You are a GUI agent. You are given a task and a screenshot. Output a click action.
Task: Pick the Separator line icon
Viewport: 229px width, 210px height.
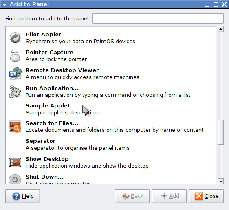point(15,144)
